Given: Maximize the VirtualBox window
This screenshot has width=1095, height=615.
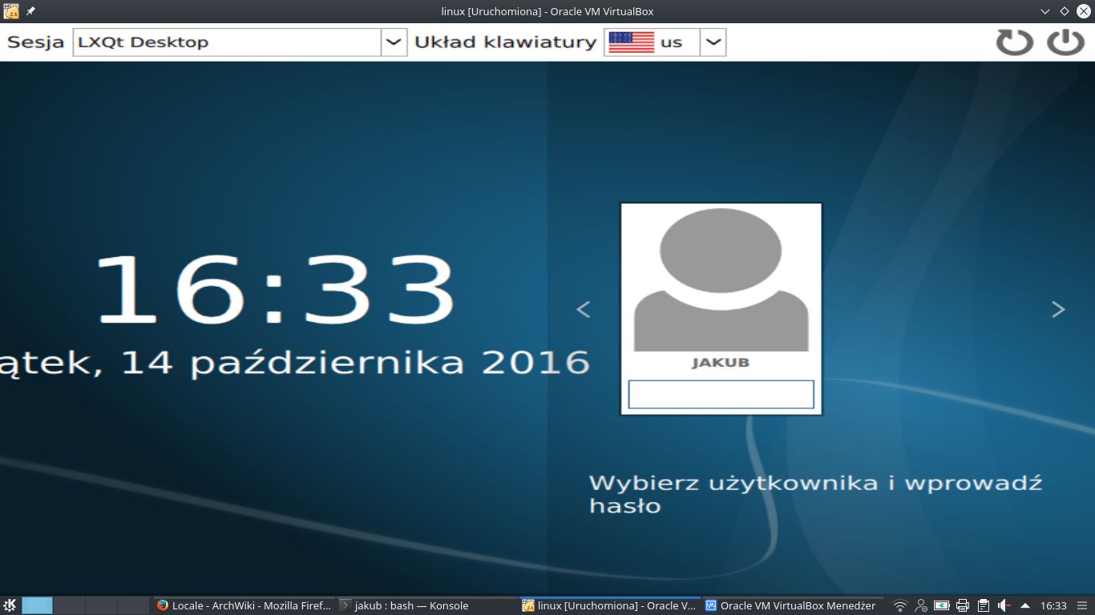Looking at the screenshot, I should tap(1064, 11).
